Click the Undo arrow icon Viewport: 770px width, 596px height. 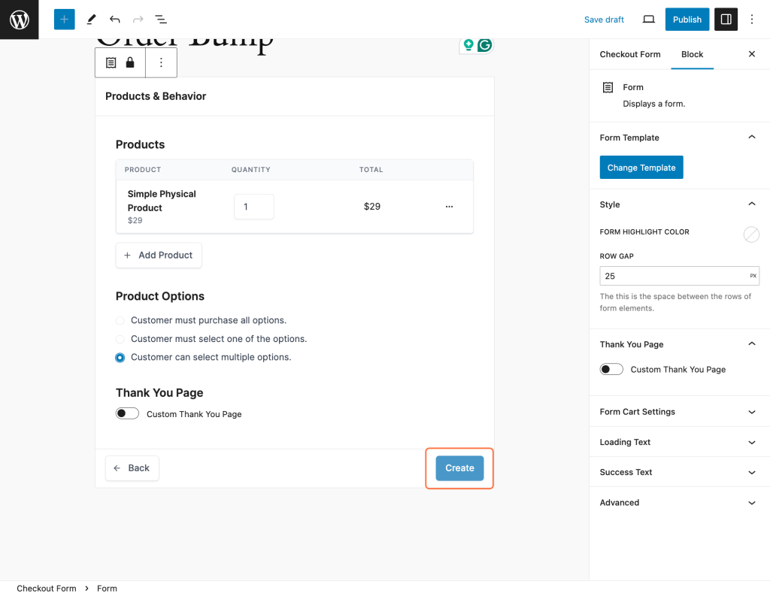point(114,20)
